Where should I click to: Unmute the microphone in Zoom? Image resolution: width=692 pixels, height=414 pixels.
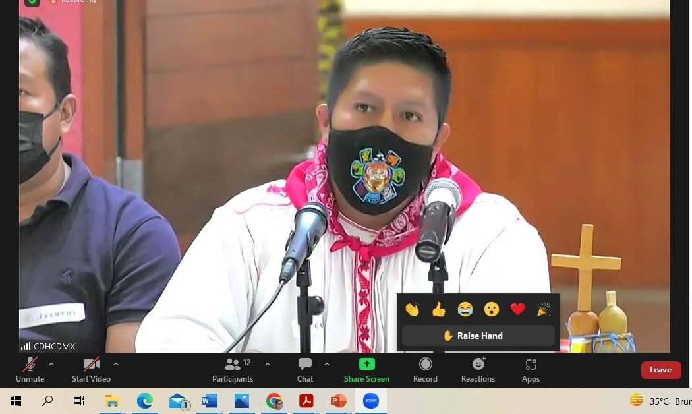[30, 370]
